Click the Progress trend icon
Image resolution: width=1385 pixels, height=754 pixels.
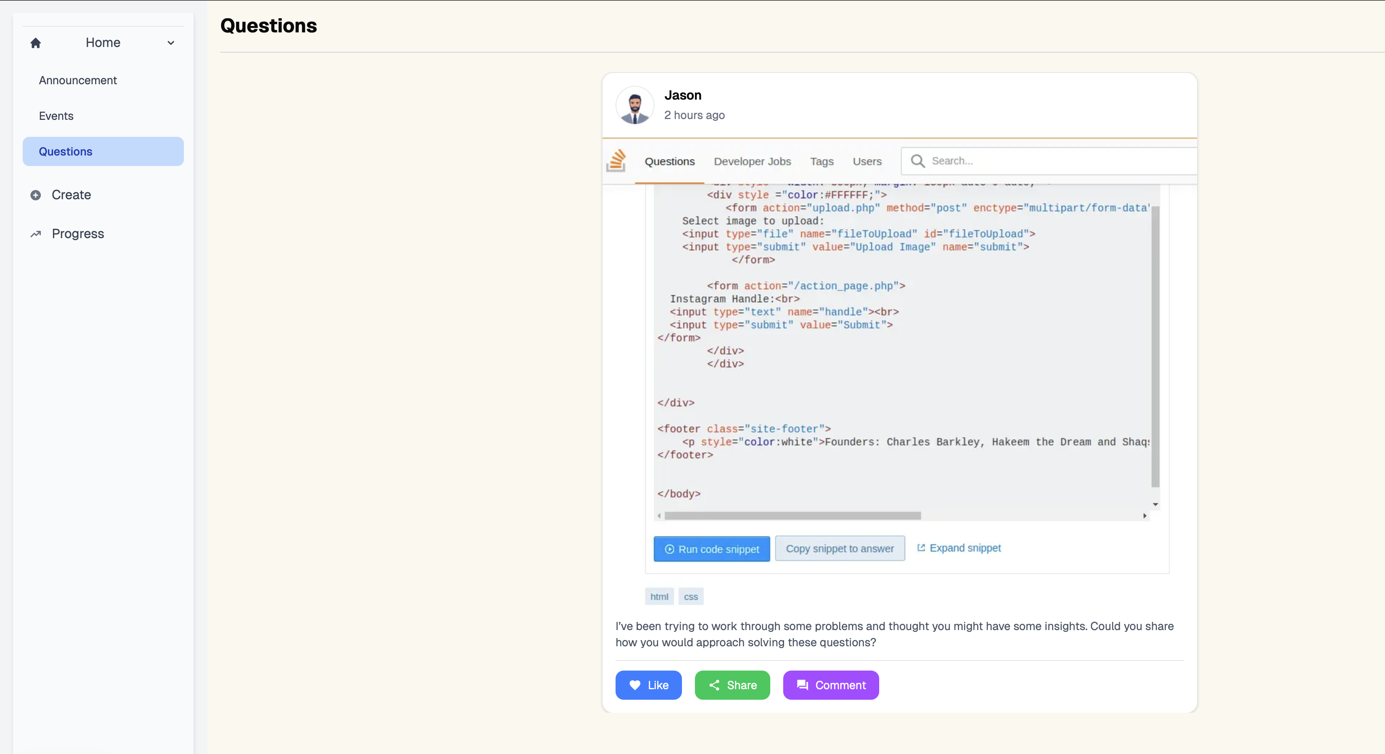(36, 234)
